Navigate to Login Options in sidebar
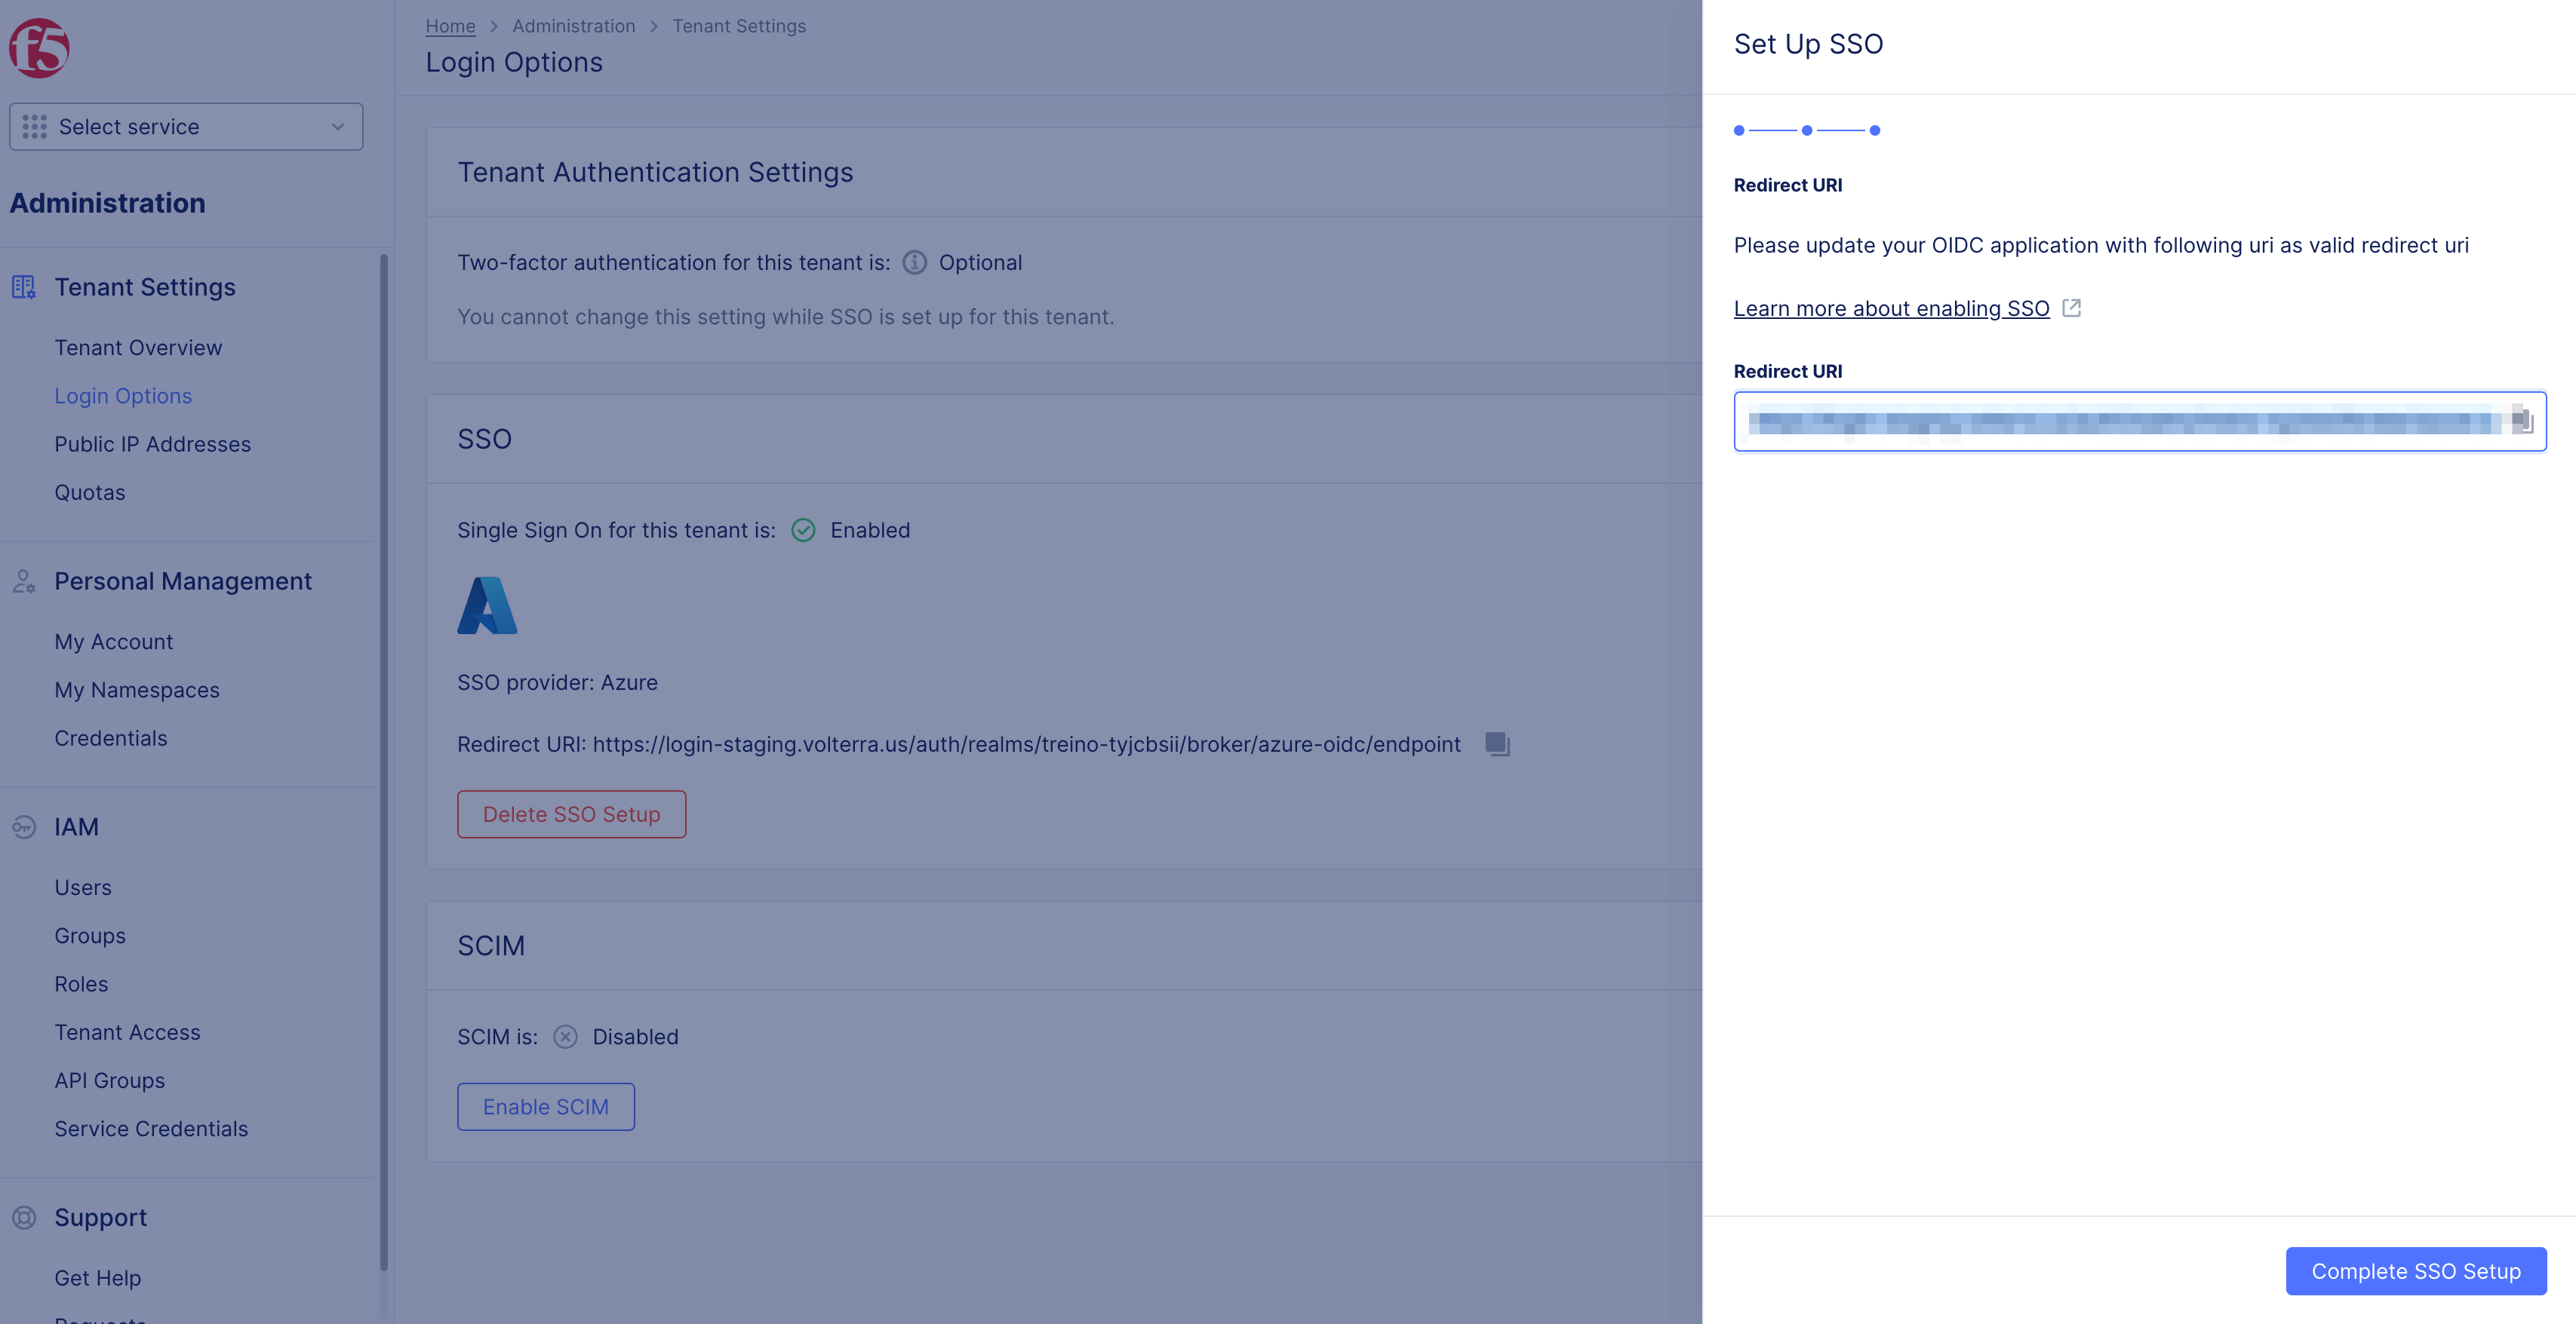This screenshot has height=1324, width=2576. pos(123,396)
